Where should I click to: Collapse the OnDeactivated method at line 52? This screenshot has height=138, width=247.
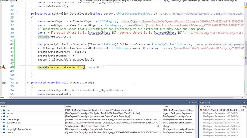coord(17,82)
